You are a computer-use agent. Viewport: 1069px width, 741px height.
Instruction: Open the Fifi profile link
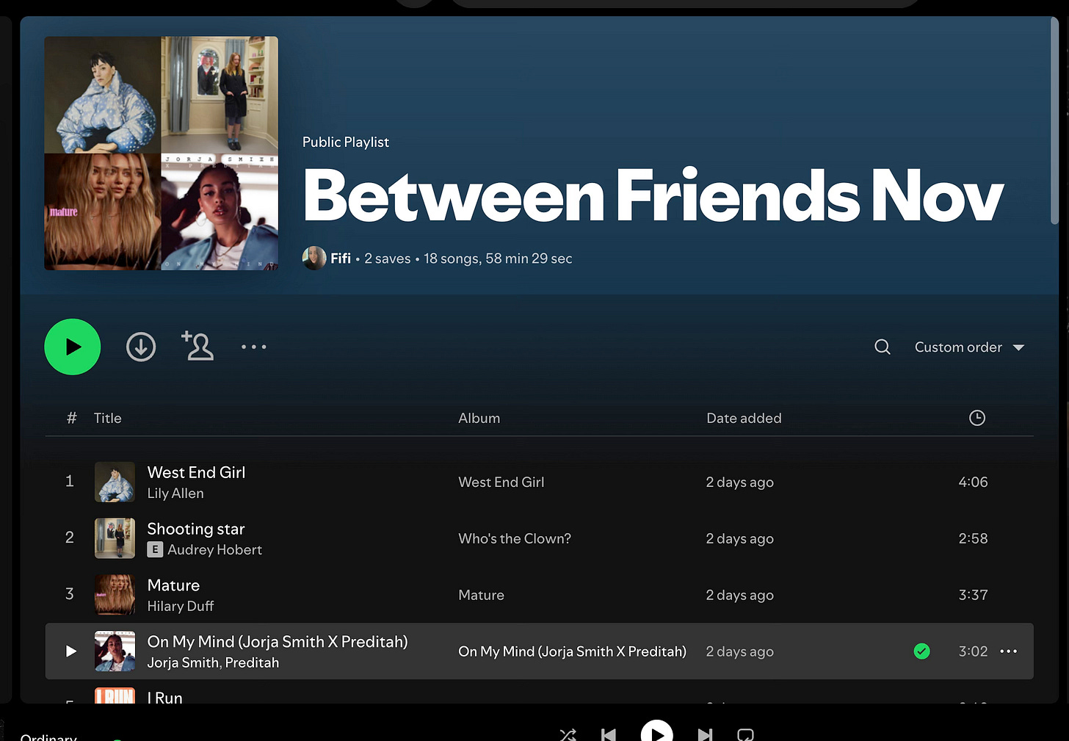(341, 259)
